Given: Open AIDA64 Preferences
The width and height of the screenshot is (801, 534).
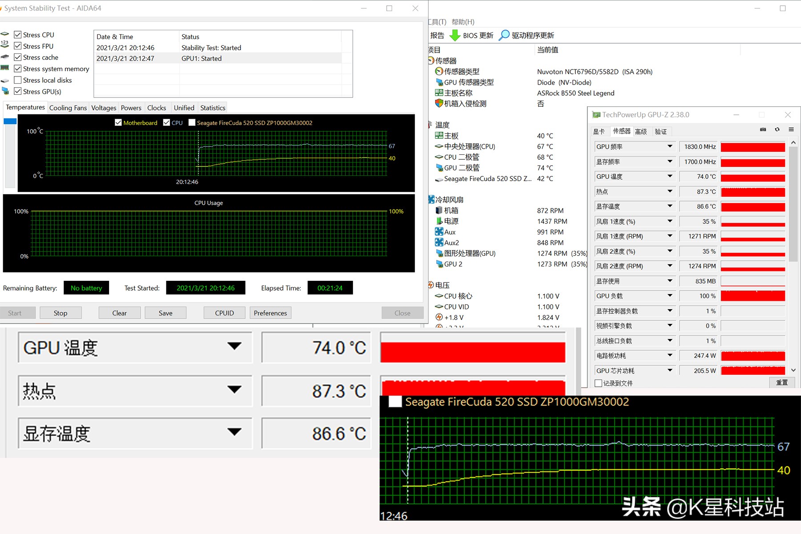Looking at the screenshot, I should 270,313.
